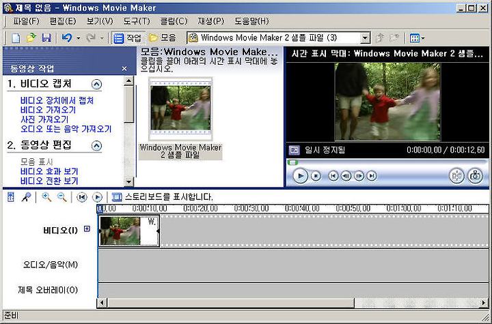
Task: Click the Split Clip icon
Action: tap(456, 176)
